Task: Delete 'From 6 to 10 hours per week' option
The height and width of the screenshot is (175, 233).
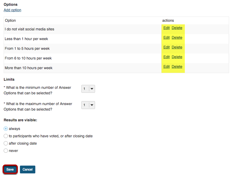Action: click(x=177, y=57)
